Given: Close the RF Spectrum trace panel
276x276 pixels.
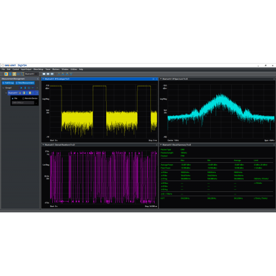Looking at the screenshot, I should pos(274,79).
